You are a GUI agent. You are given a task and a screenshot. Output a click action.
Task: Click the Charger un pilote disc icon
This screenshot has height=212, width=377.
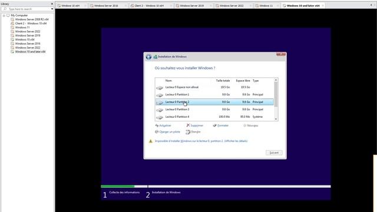coord(157,132)
